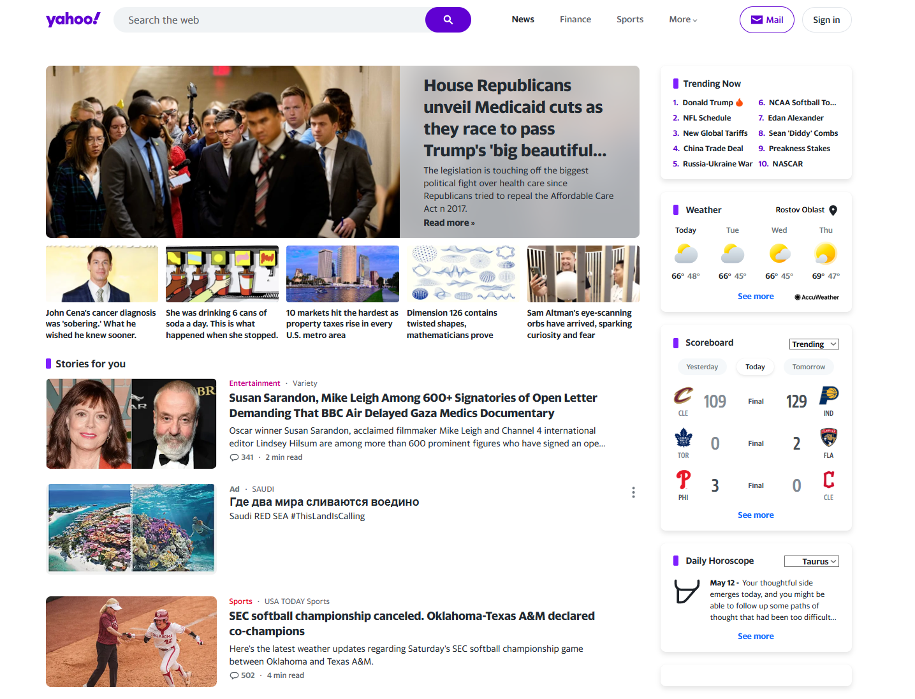Click See more under Weather
This screenshot has width=915, height=699.
[x=756, y=296]
